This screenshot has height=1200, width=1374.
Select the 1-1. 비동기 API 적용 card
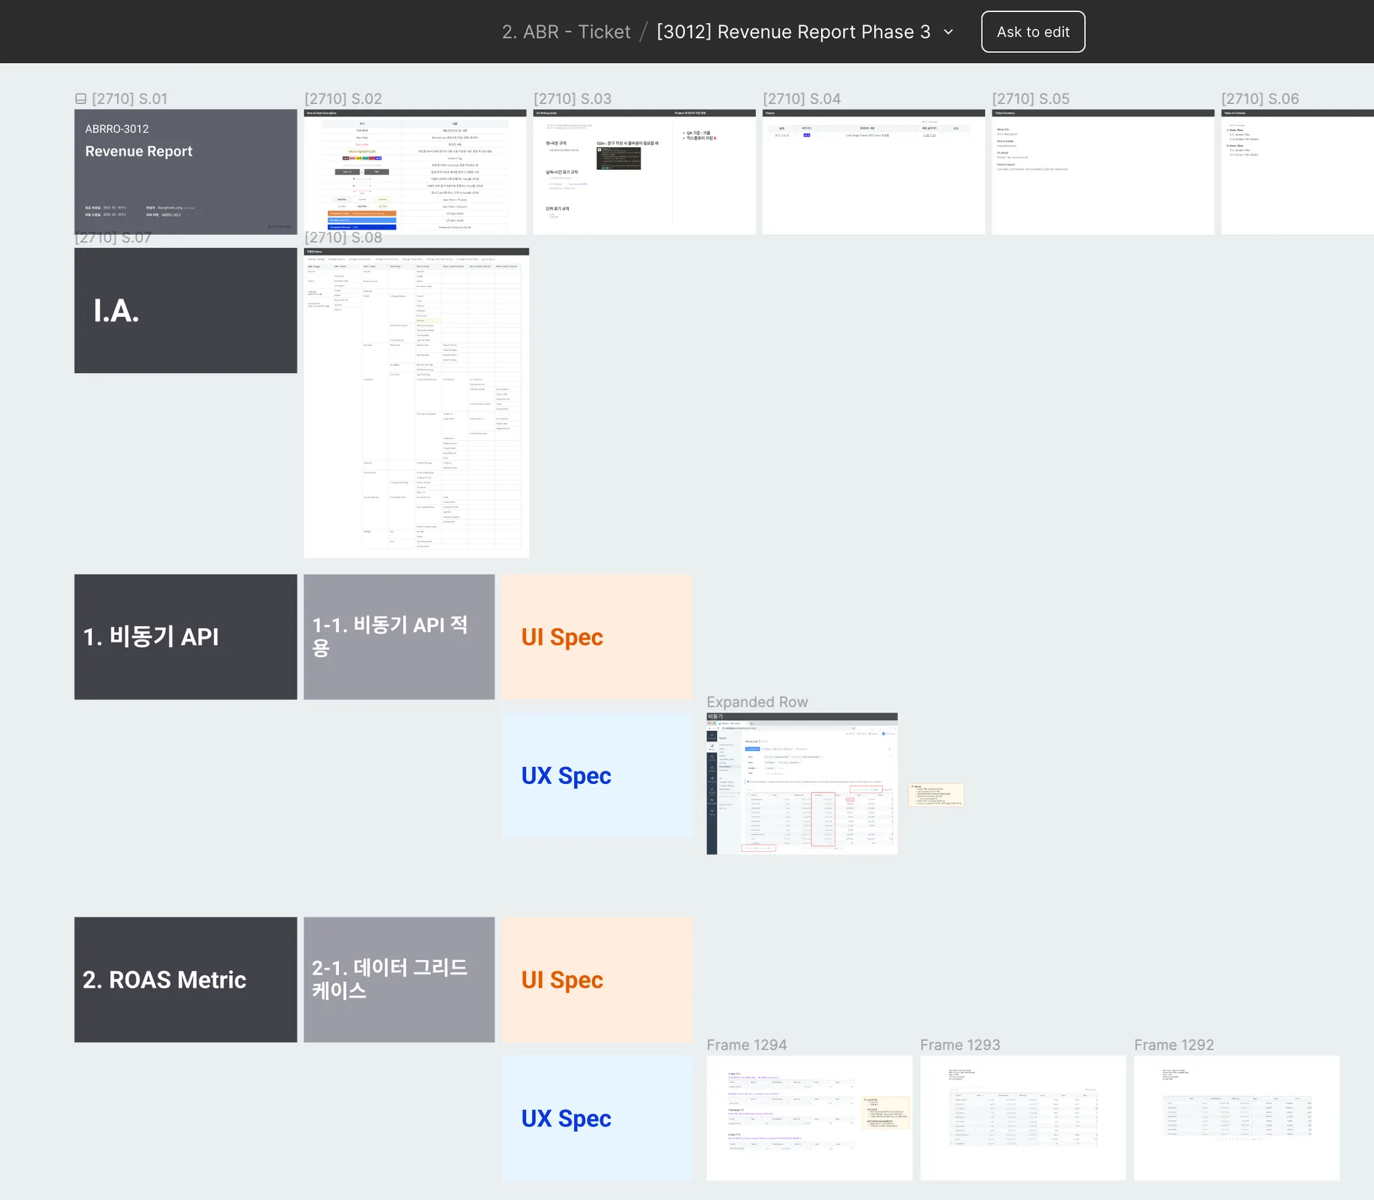coord(399,636)
